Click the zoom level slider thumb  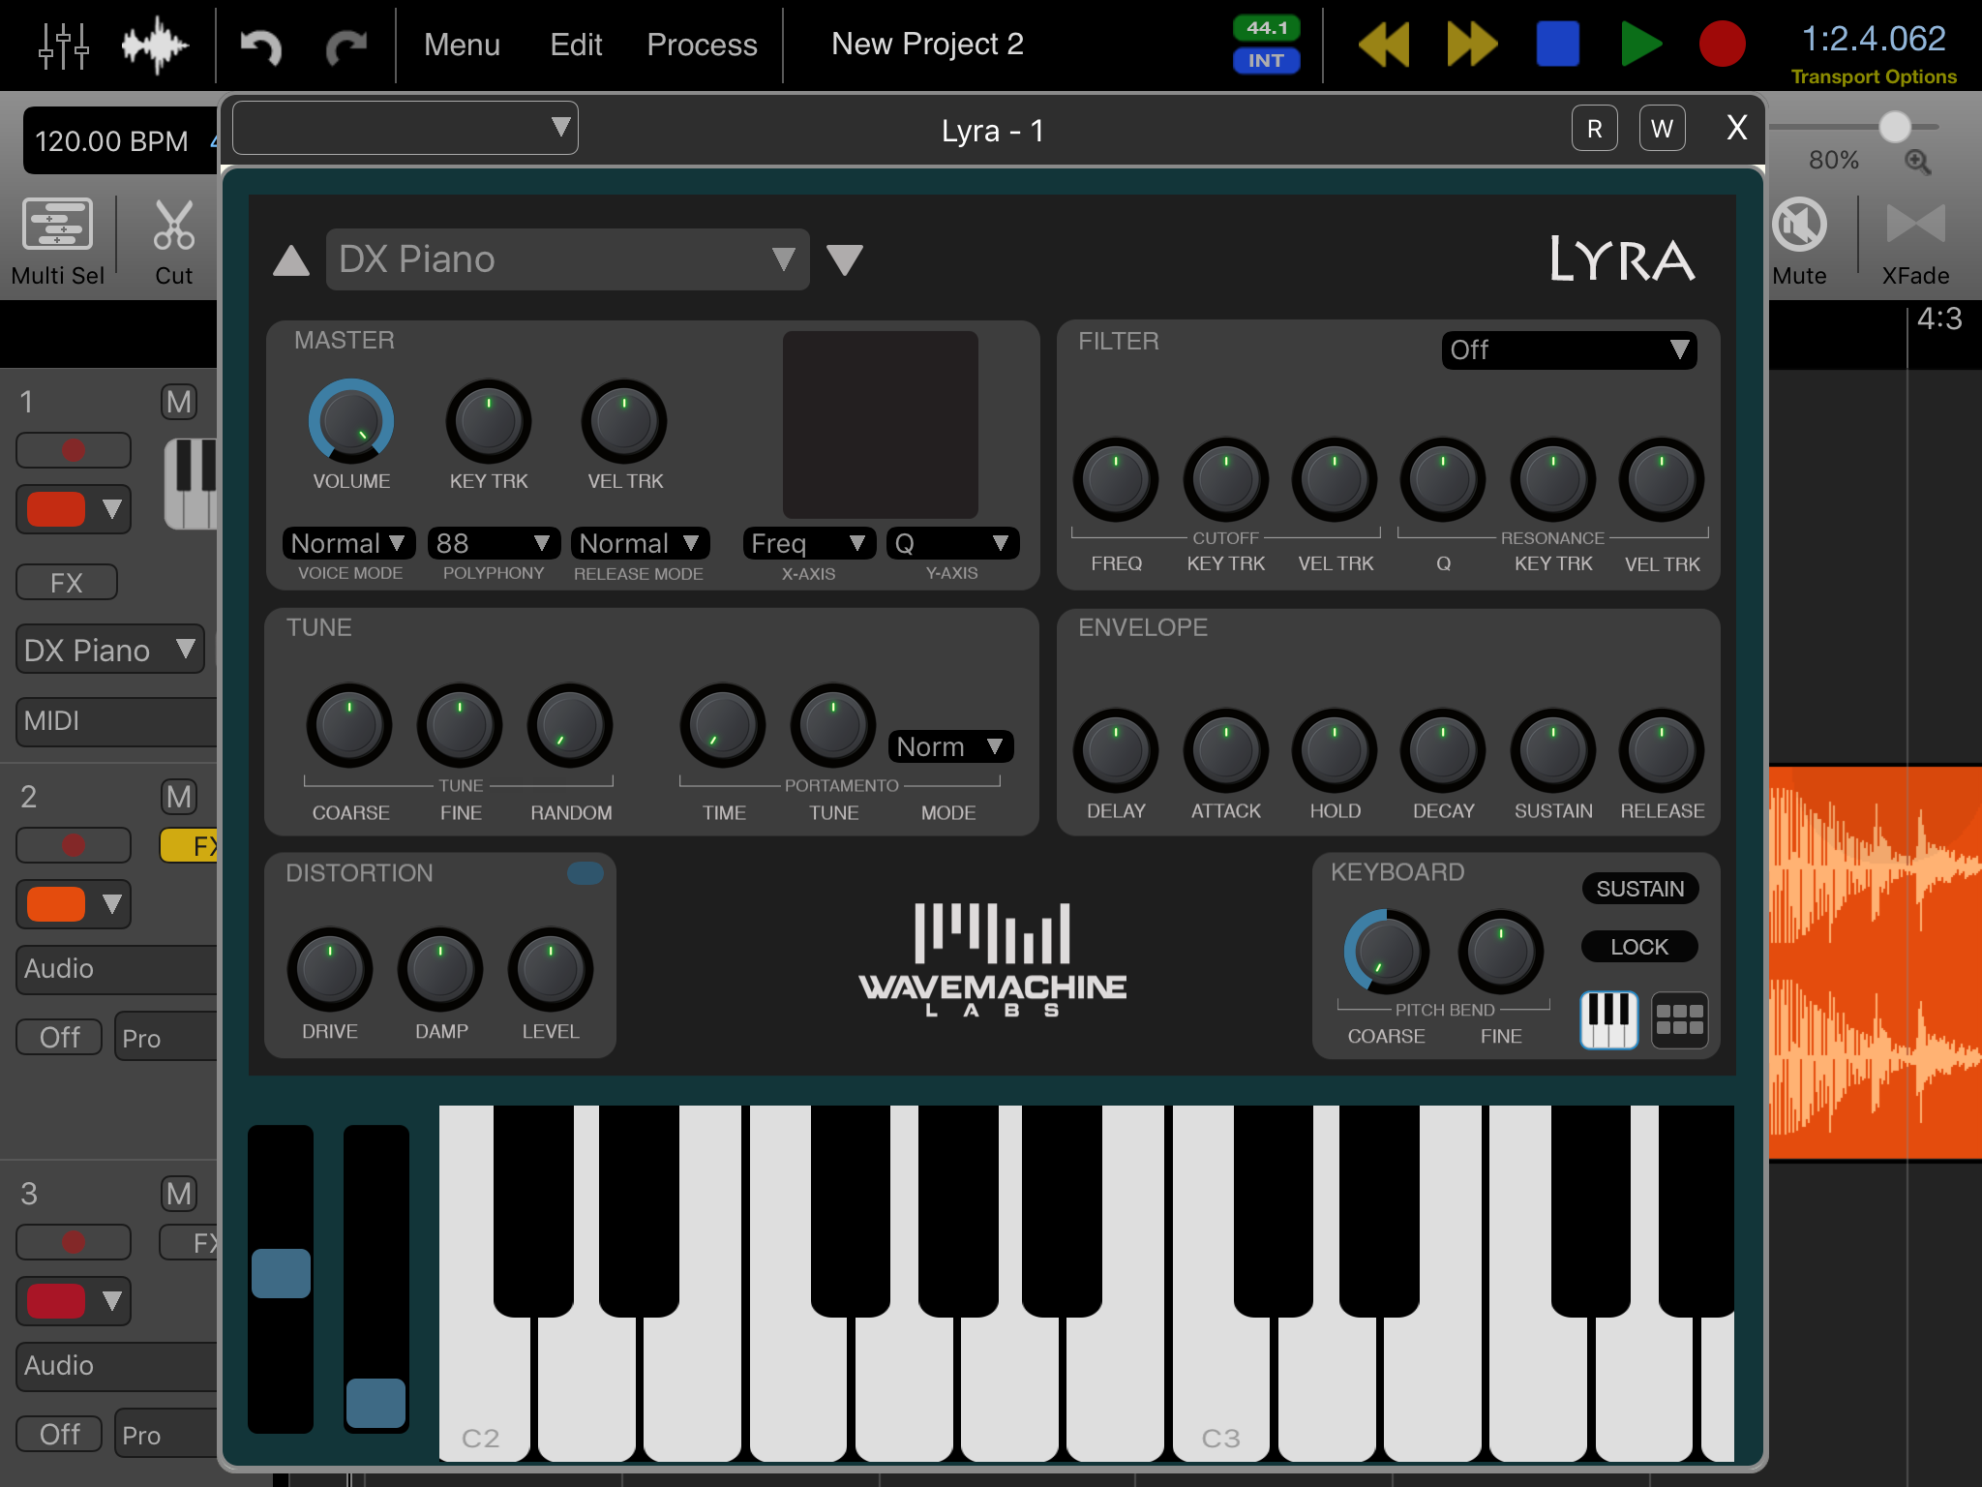1895,127
